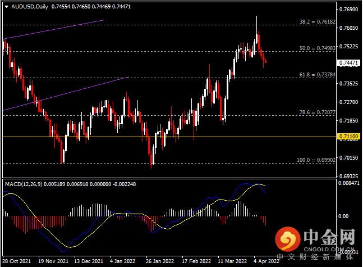Screen dimensions: 363x267
Task: Select the 61.8 = 0.73784 Fibonacci label
Action: click(318, 75)
